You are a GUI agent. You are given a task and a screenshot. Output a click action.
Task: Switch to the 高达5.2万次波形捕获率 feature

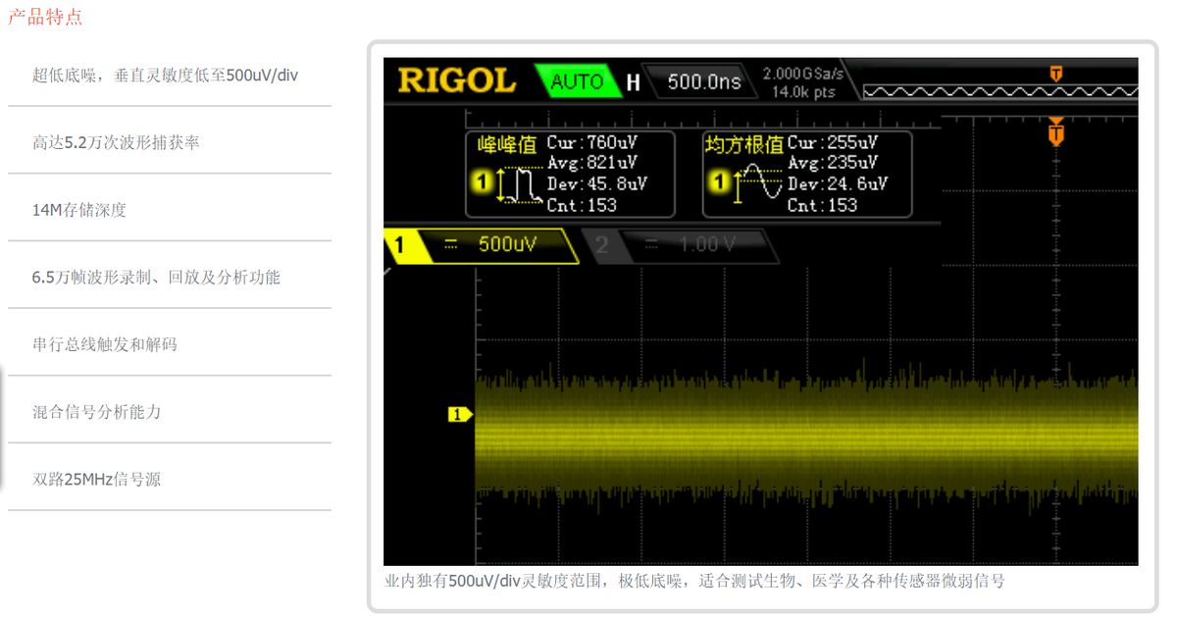[x=116, y=143]
